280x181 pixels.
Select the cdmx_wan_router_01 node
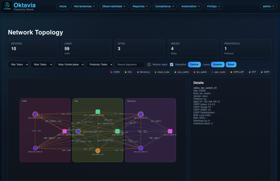[35, 148]
